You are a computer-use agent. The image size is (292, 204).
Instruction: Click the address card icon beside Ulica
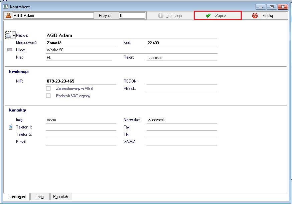[x=10, y=50]
